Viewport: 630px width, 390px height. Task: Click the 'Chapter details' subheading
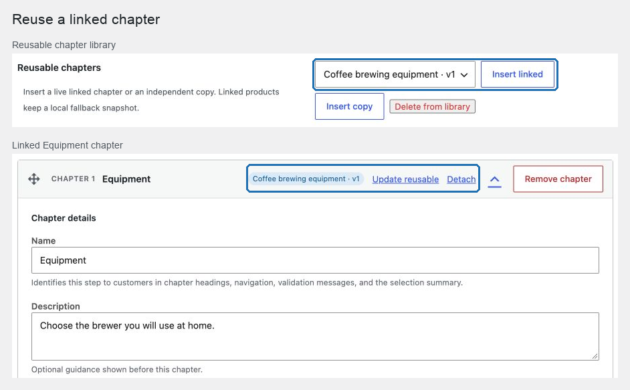click(x=64, y=218)
